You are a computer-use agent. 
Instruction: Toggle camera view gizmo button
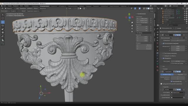pos(132,29)
